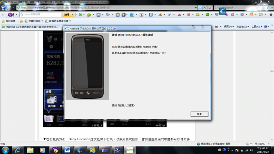Click the Microsoft Word taskbar icon

click(x=67, y=150)
